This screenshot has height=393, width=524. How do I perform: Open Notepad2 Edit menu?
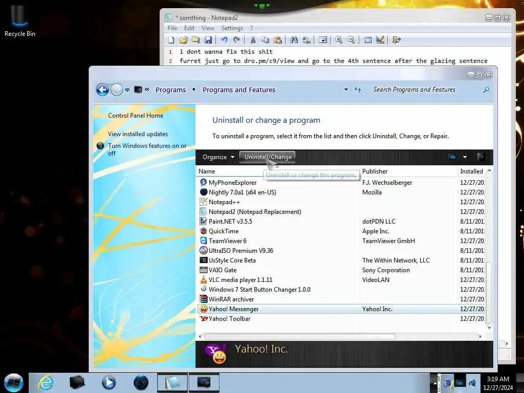(189, 28)
